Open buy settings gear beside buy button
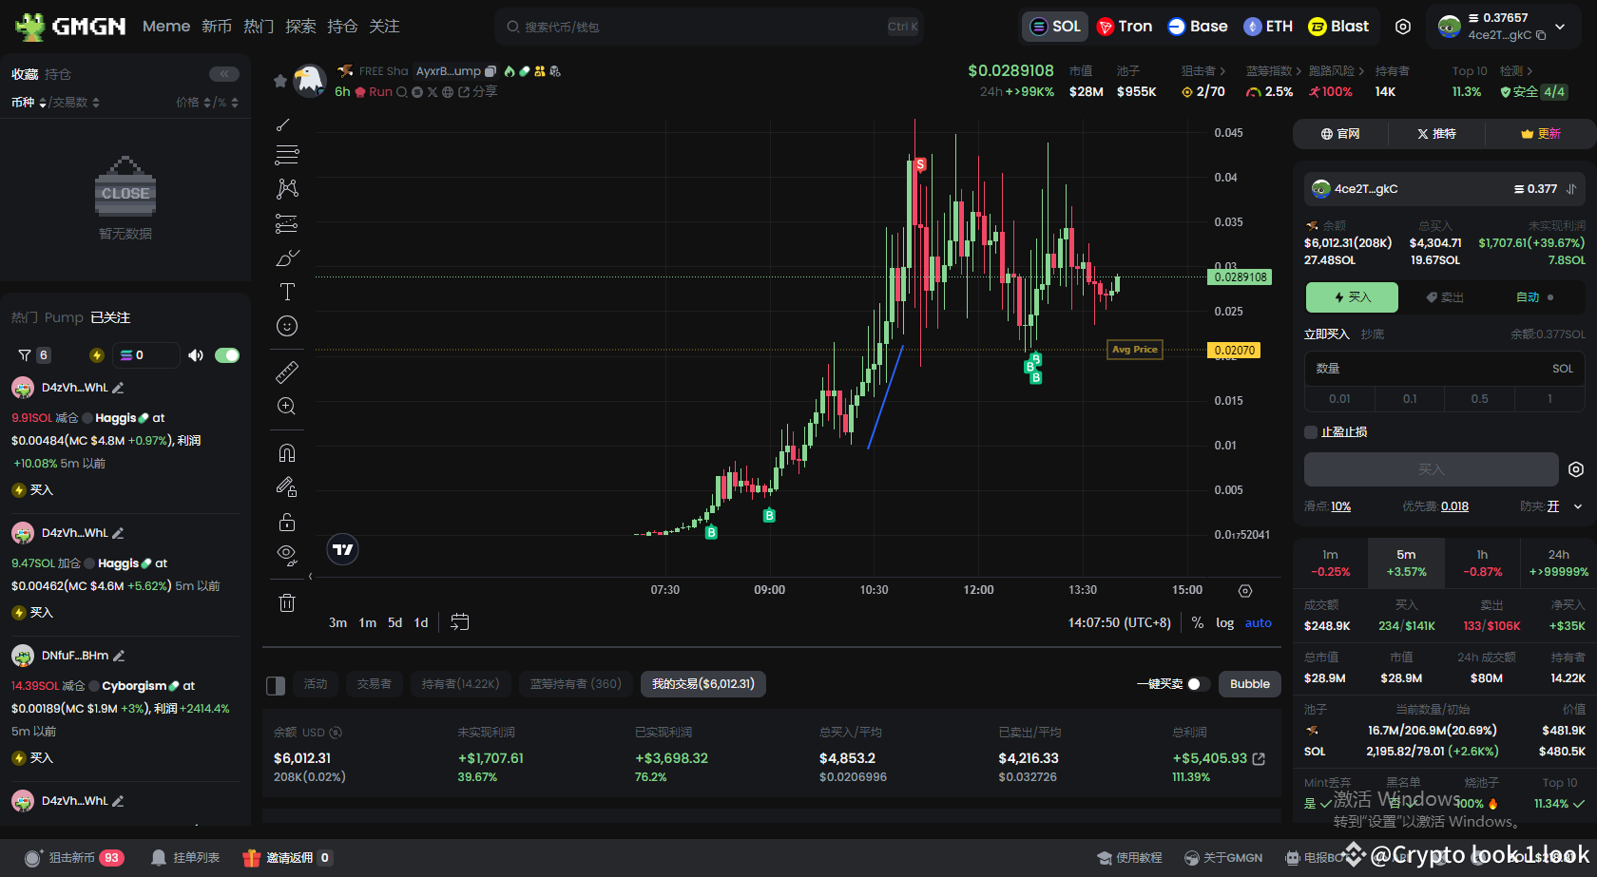The width and height of the screenshot is (1597, 877). coord(1576,469)
